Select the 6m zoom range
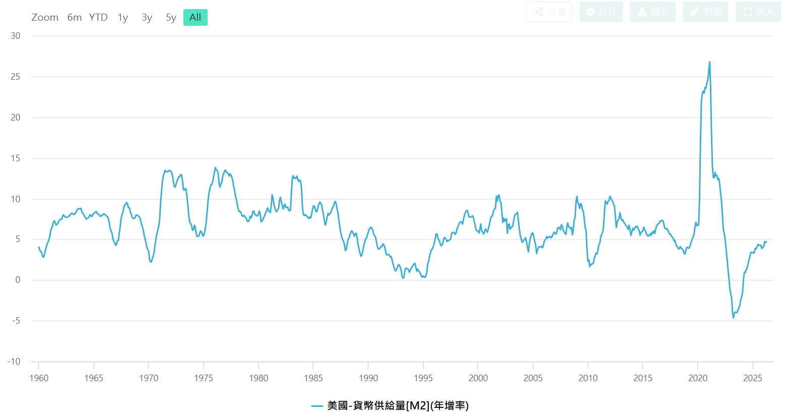The width and height of the screenshot is (786, 419). (75, 18)
